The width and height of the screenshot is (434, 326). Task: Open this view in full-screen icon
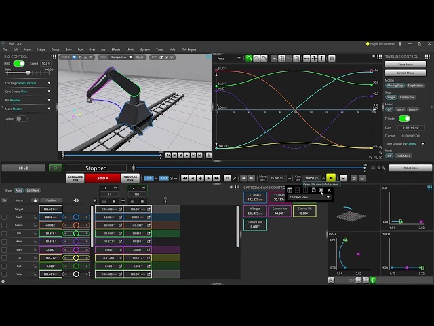click(321, 190)
